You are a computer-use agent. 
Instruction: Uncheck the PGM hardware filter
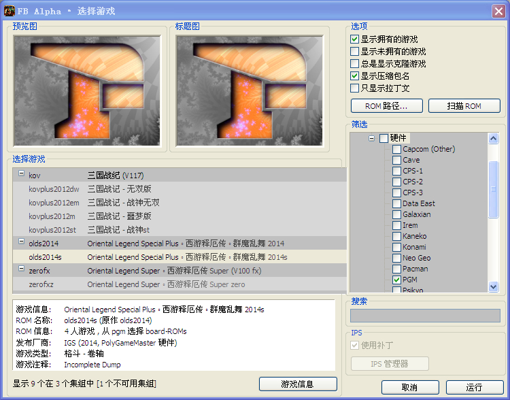click(x=396, y=280)
